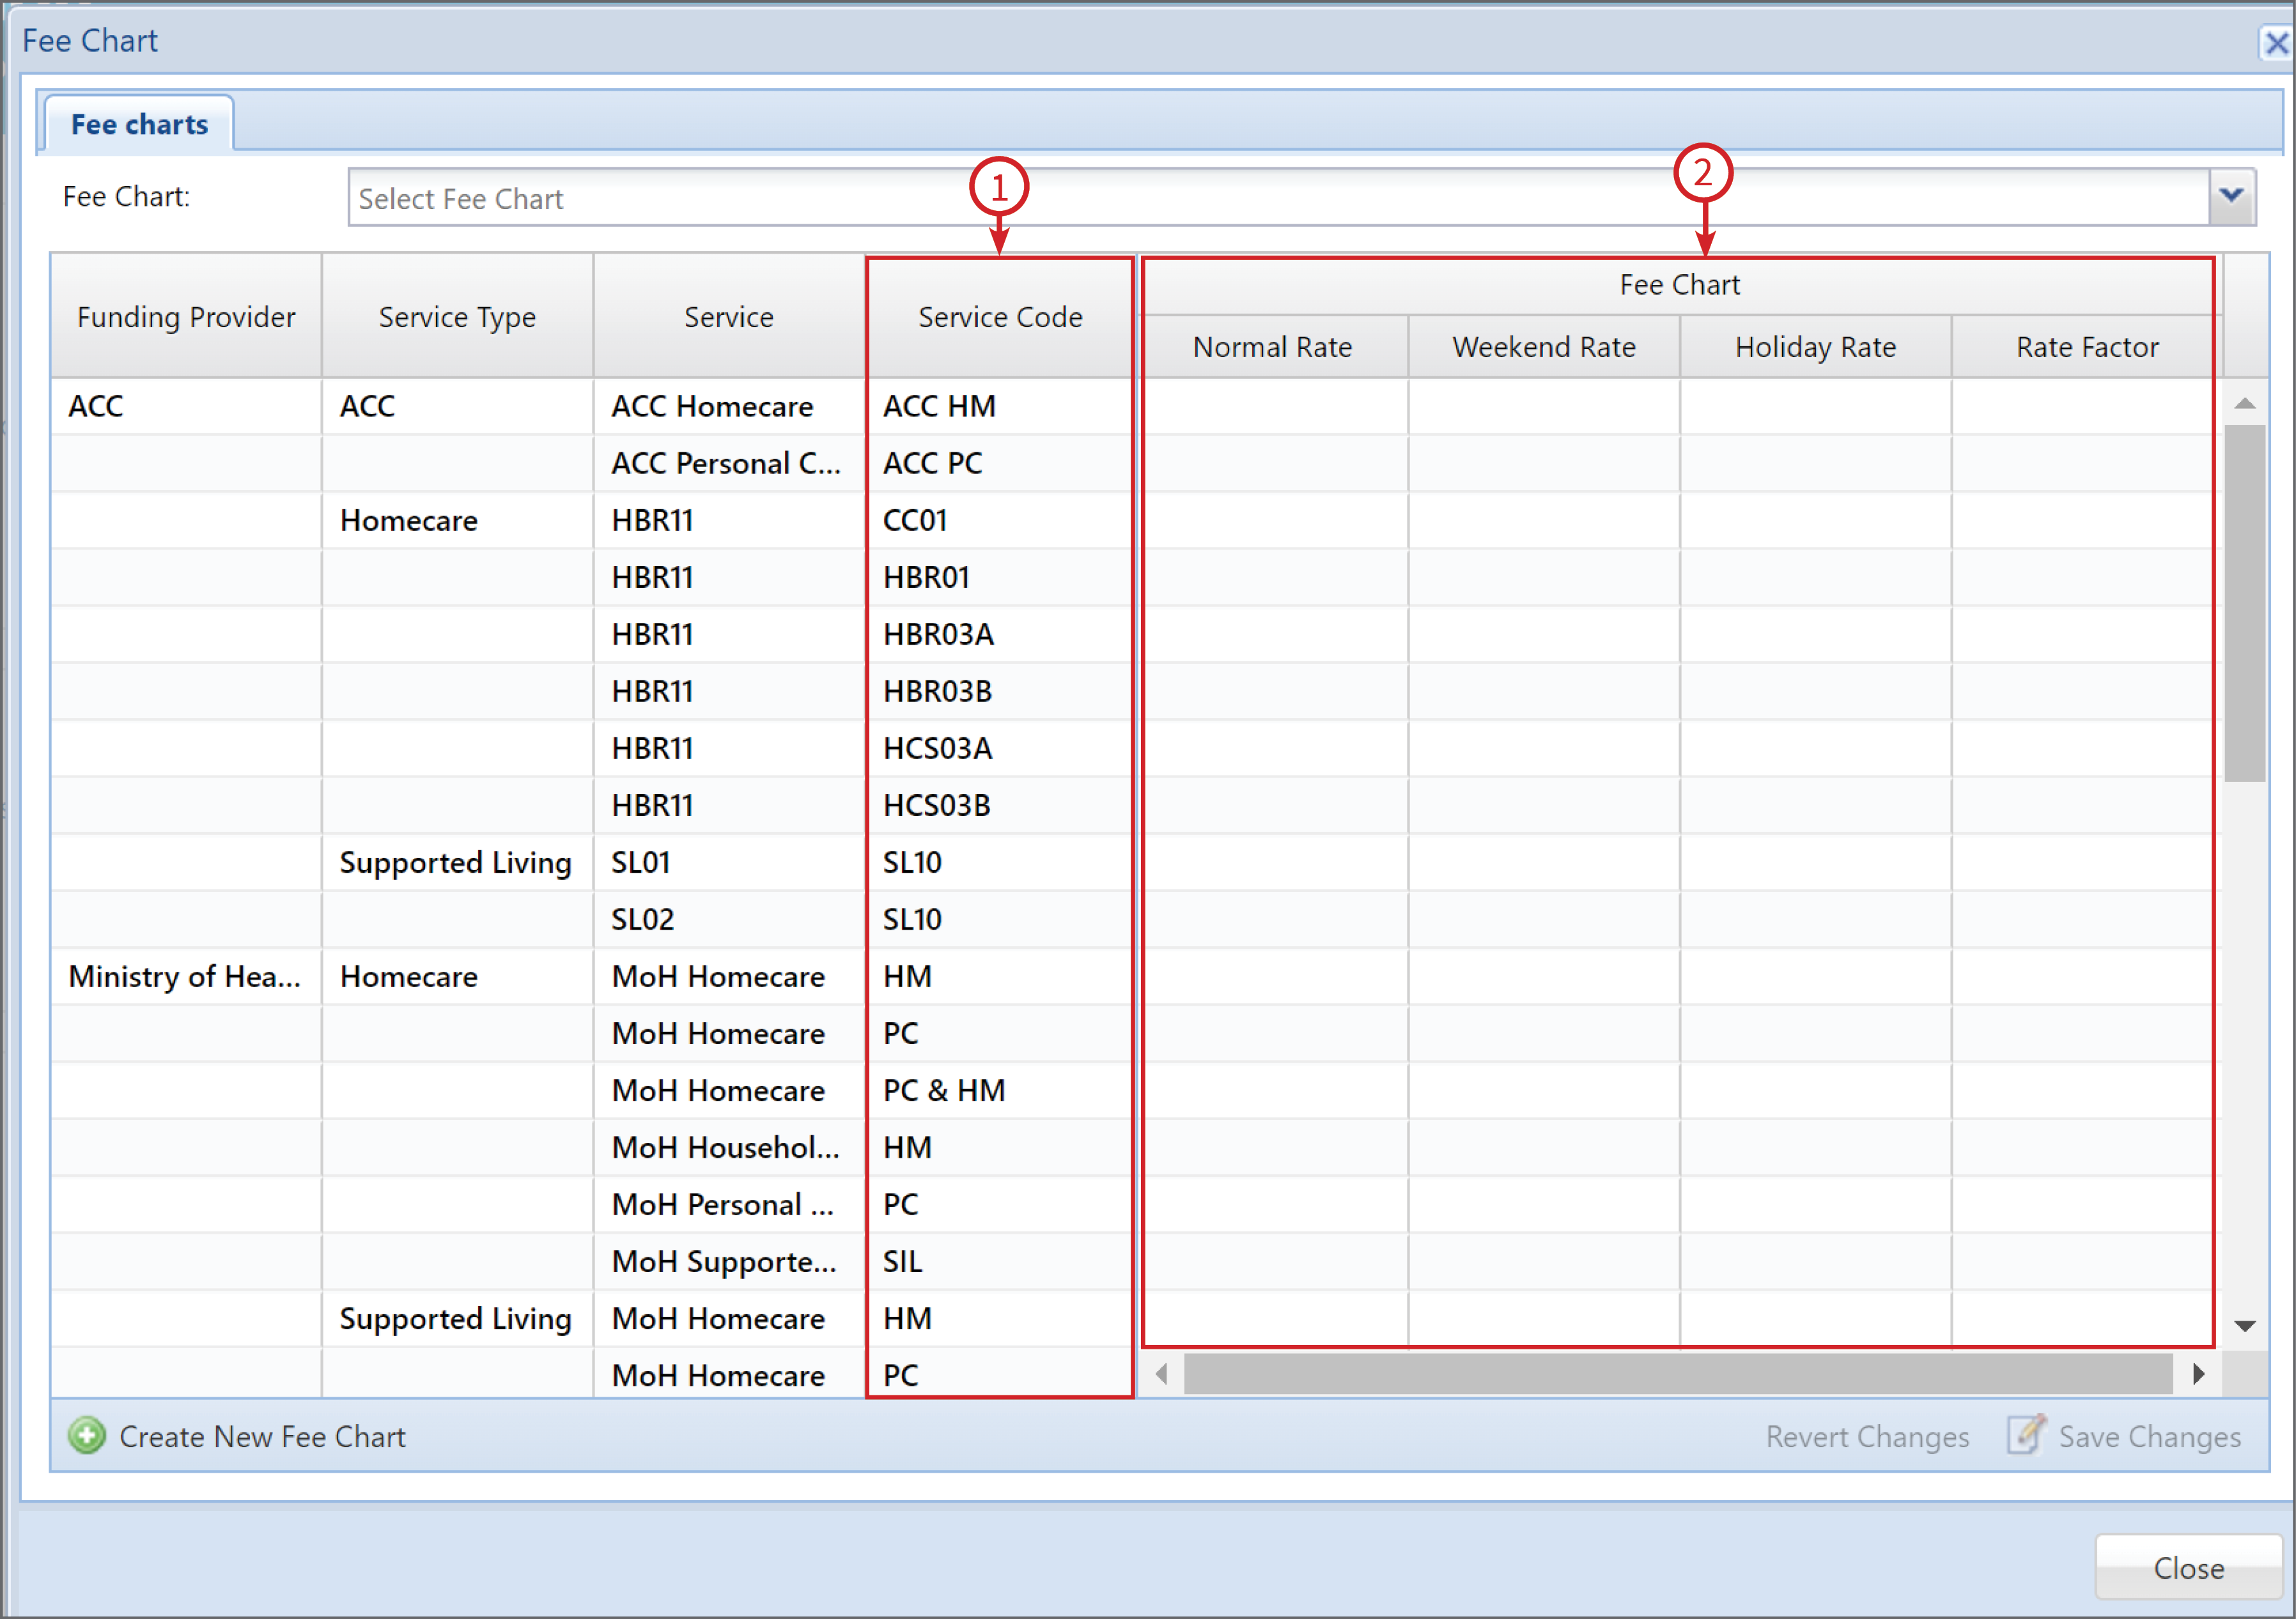
Task: Select the HBR03A service code cell
Action: (x=1000, y=634)
